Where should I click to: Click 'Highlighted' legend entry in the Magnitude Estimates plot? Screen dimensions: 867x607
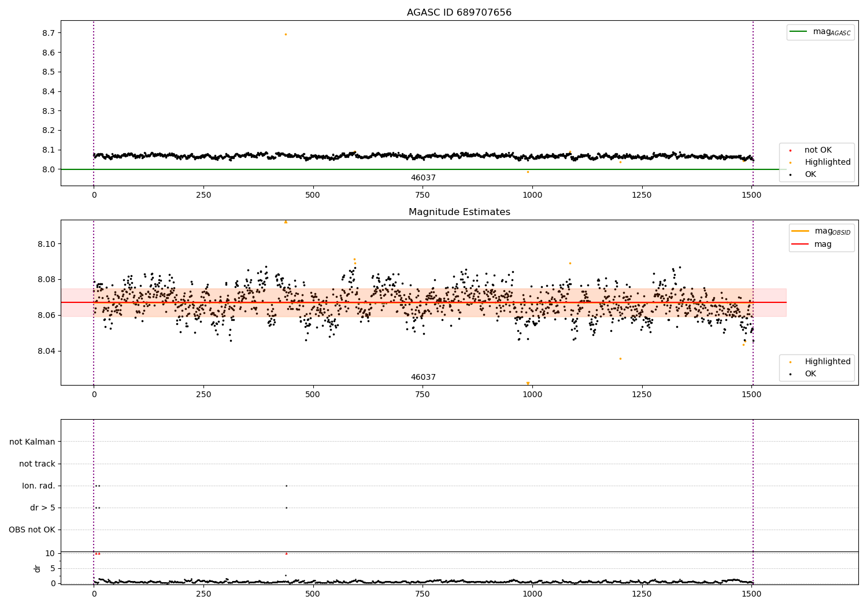pyautogui.click(x=821, y=362)
